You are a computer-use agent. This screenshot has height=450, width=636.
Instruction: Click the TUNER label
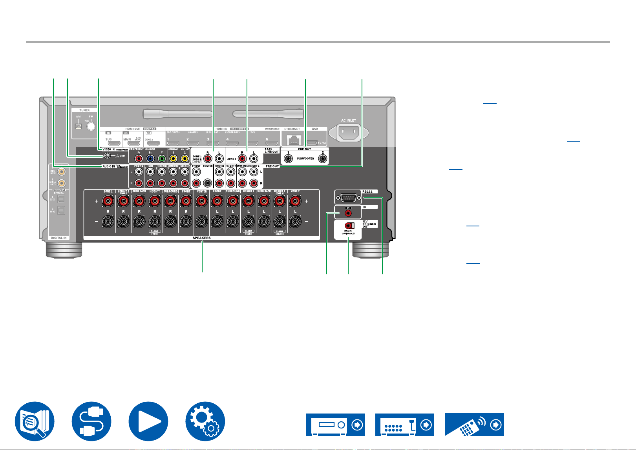[x=84, y=110]
